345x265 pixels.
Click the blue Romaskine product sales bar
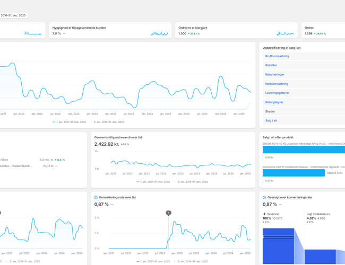(294, 173)
